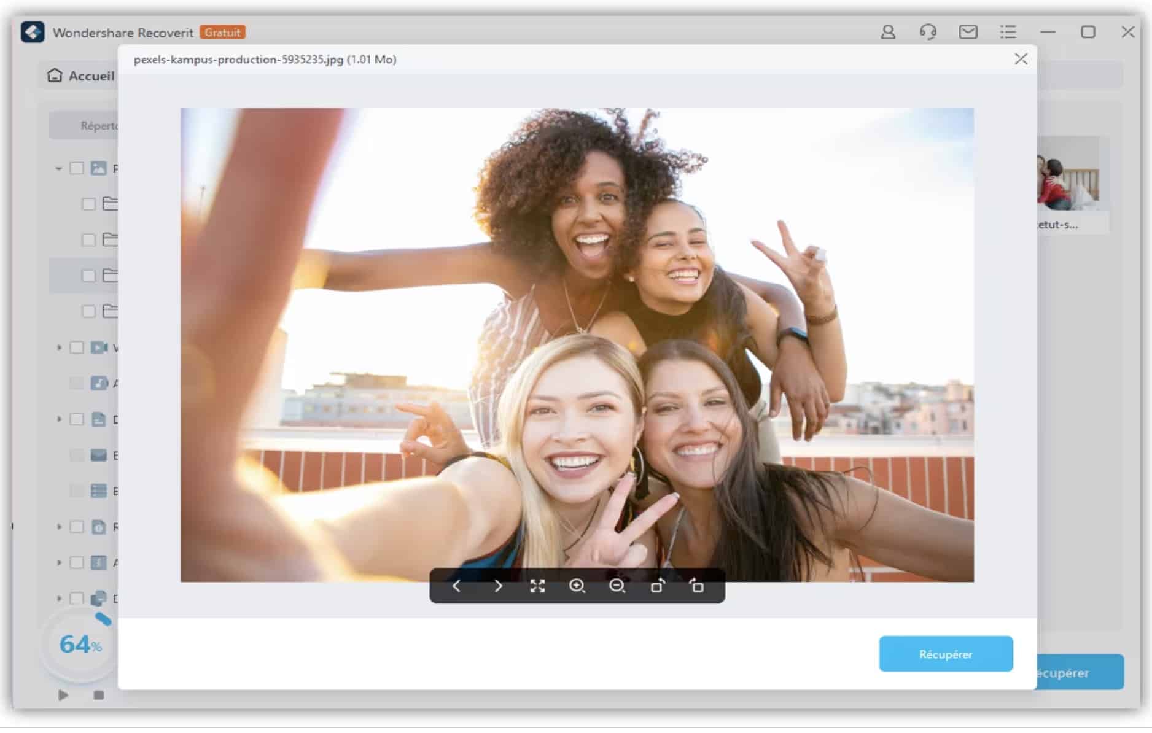Collapse the expanded photos category tree

coord(59,168)
